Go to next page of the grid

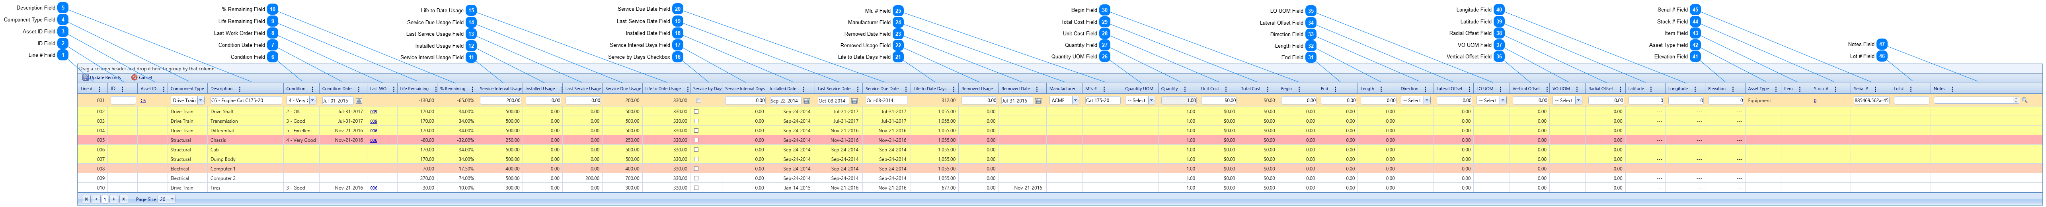click(x=114, y=199)
